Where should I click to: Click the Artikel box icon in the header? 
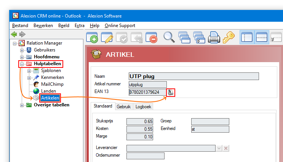click(96, 54)
